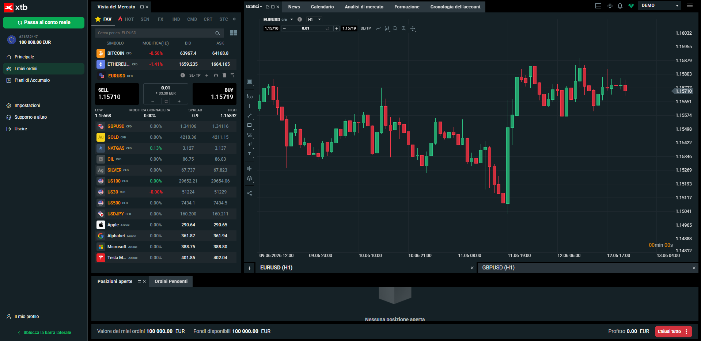Open Chiudi tutto options three-dot menu

point(686,332)
